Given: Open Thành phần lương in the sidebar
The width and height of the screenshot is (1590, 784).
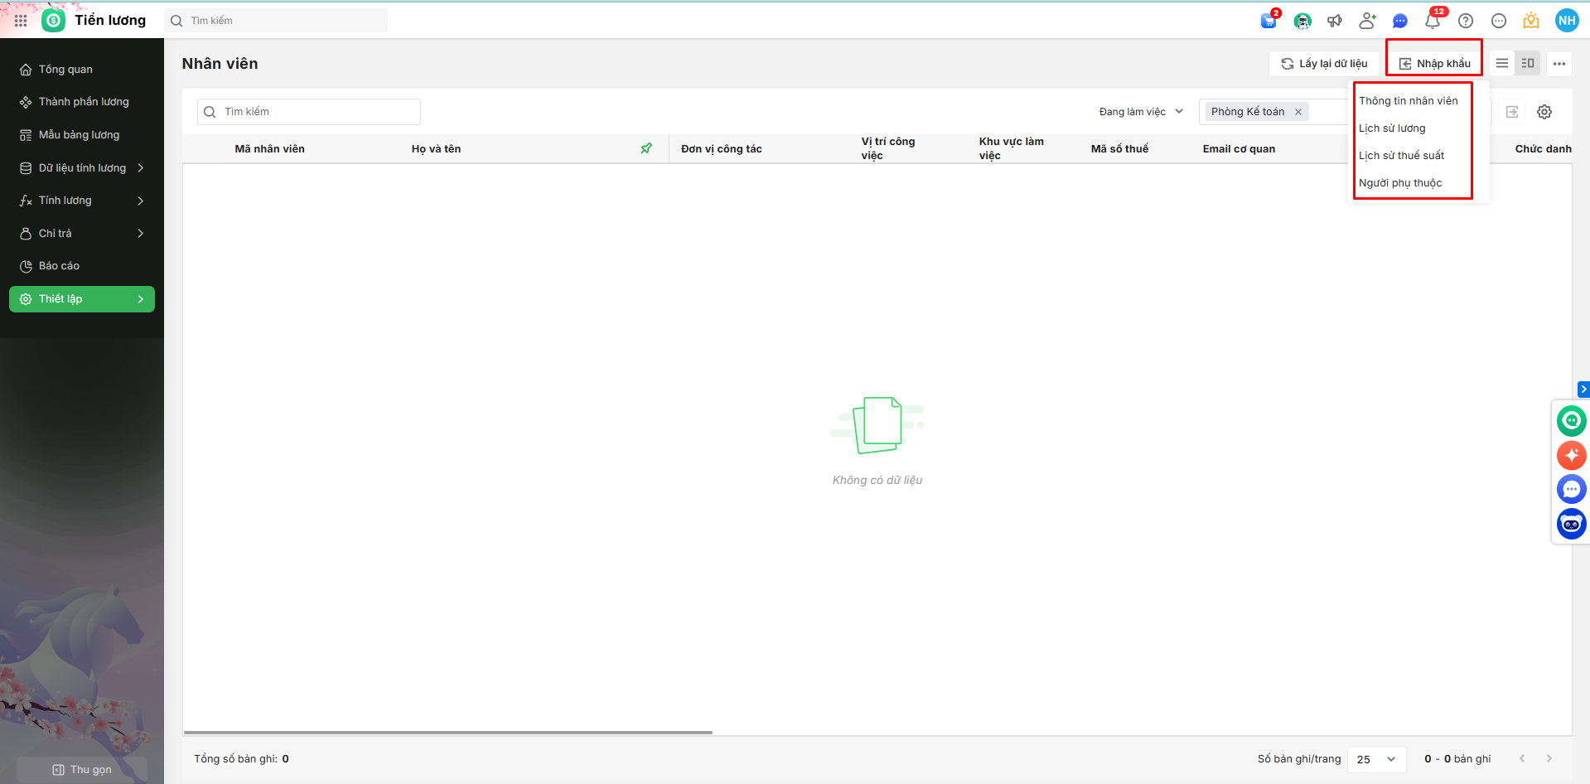Looking at the screenshot, I should pos(81,102).
